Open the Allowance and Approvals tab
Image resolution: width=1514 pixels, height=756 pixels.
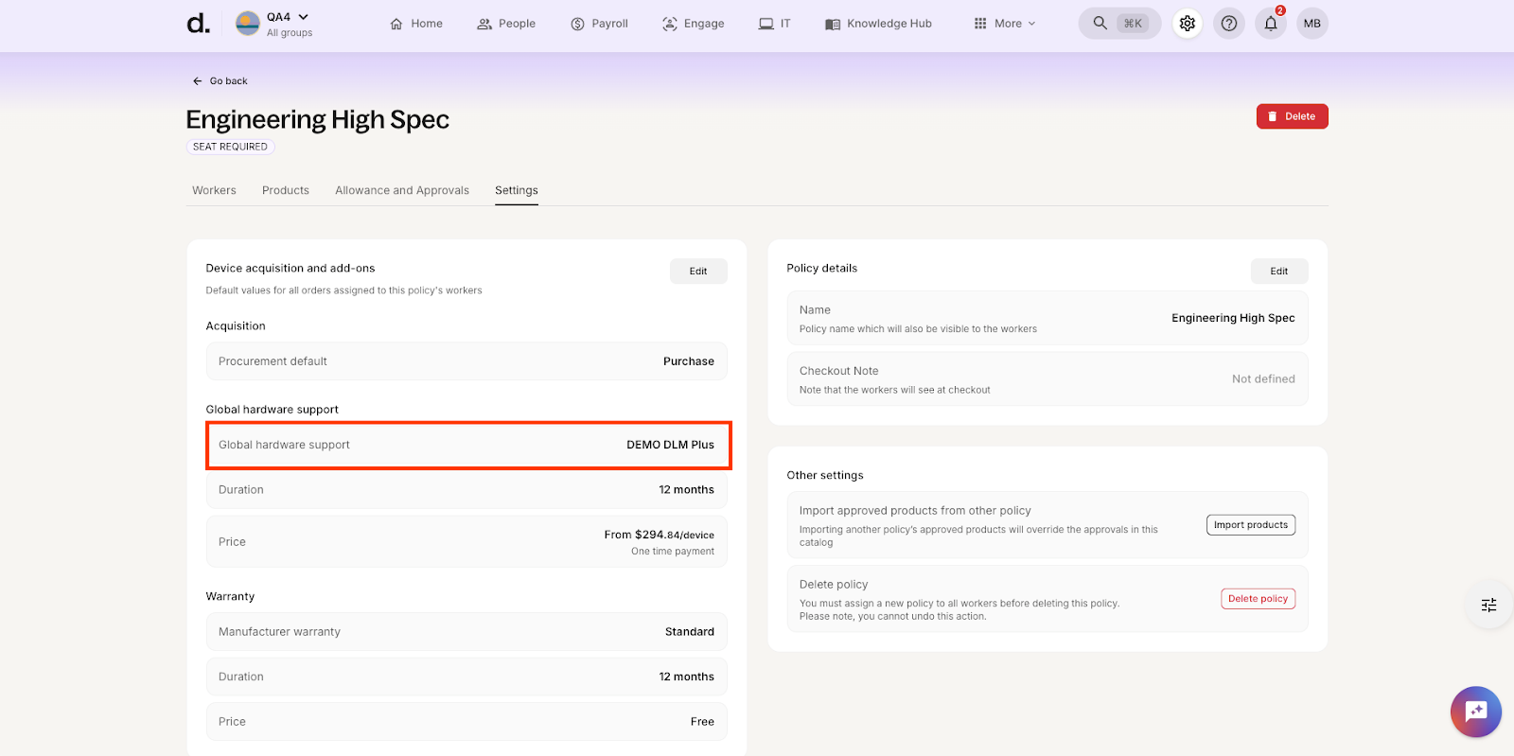tap(402, 190)
